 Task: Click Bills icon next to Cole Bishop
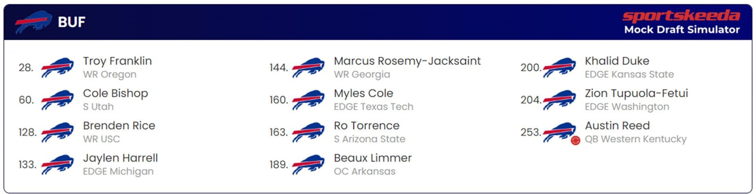tap(57, 100)
